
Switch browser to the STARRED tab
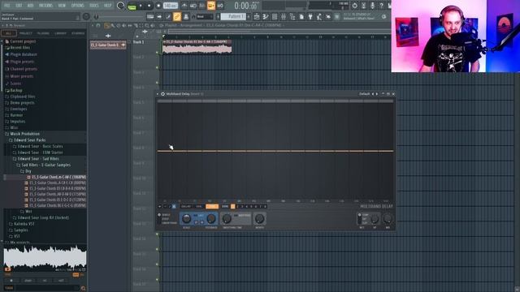click(78, 33)
